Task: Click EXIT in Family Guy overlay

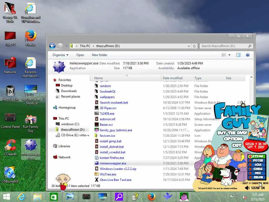Action: pyautogui.click(x=237, y=145)
